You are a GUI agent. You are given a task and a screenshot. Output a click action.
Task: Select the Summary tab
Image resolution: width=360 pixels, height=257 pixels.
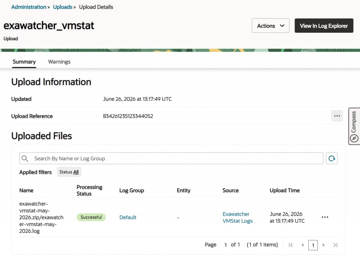24,62
